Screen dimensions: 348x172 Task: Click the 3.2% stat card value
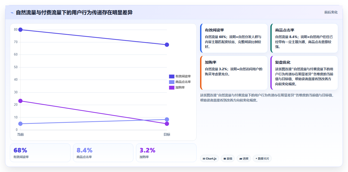(147, 150)
